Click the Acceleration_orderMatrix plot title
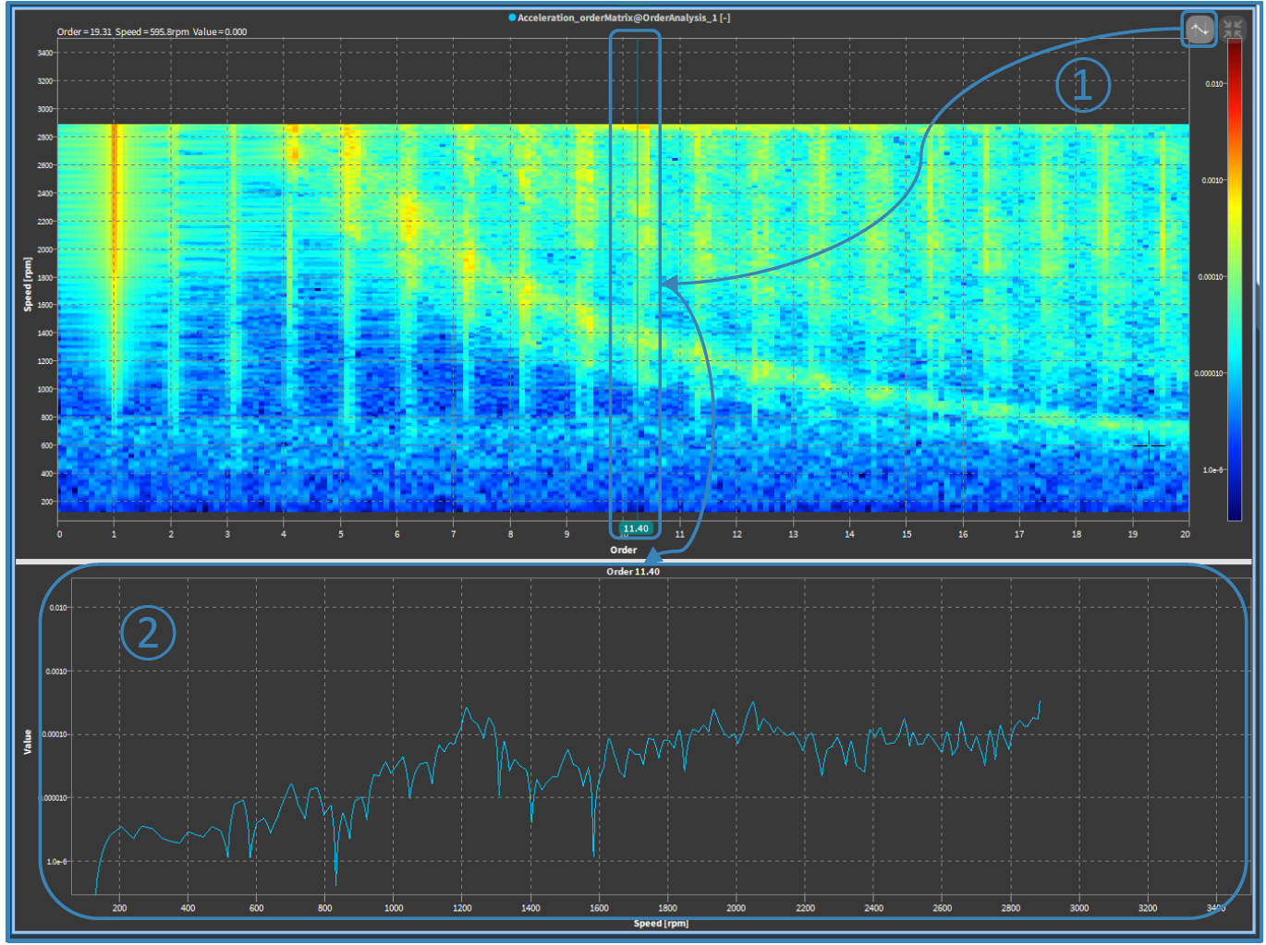This screenshot has height=945, width=1266. [x=623, y=18]
